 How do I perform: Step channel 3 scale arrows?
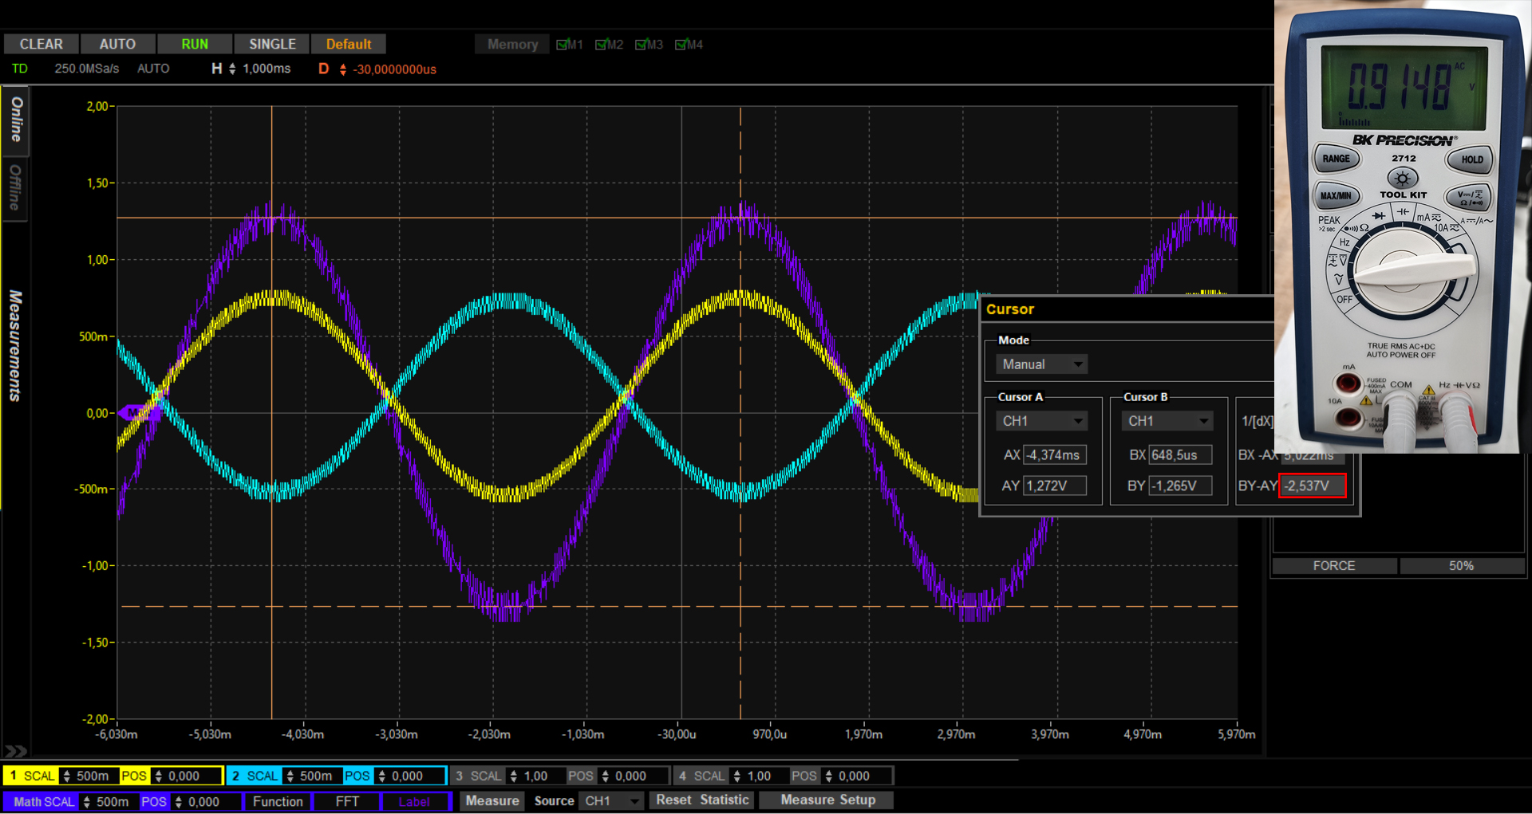[514, 776]
